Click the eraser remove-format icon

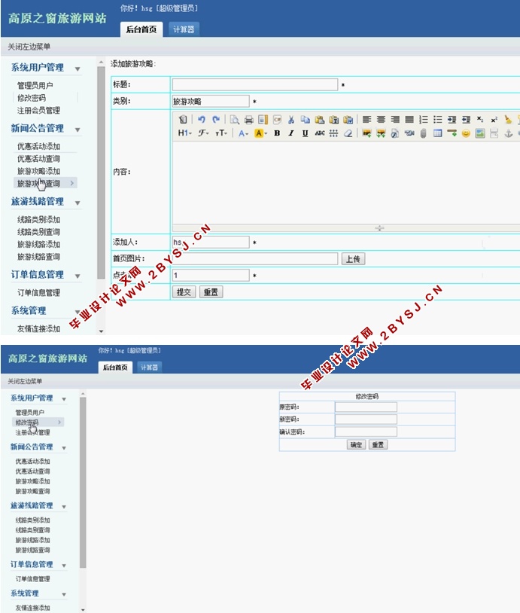(x=348, y=133)
